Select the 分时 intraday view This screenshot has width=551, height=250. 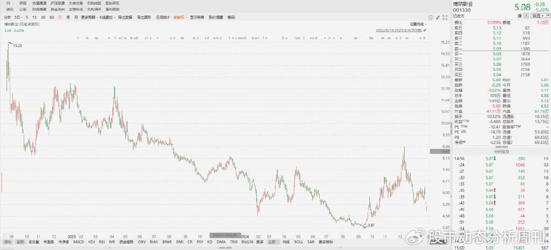pyautogui.click(x=8, y=17)
